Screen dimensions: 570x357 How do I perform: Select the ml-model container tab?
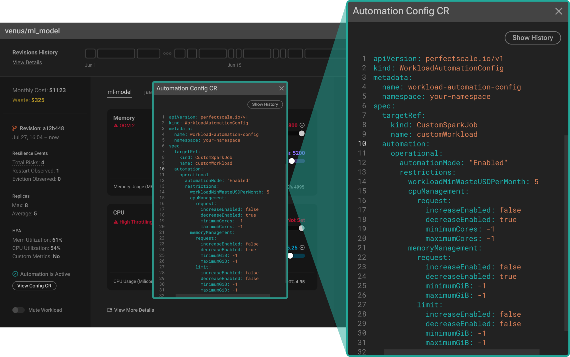pos(119,92)
